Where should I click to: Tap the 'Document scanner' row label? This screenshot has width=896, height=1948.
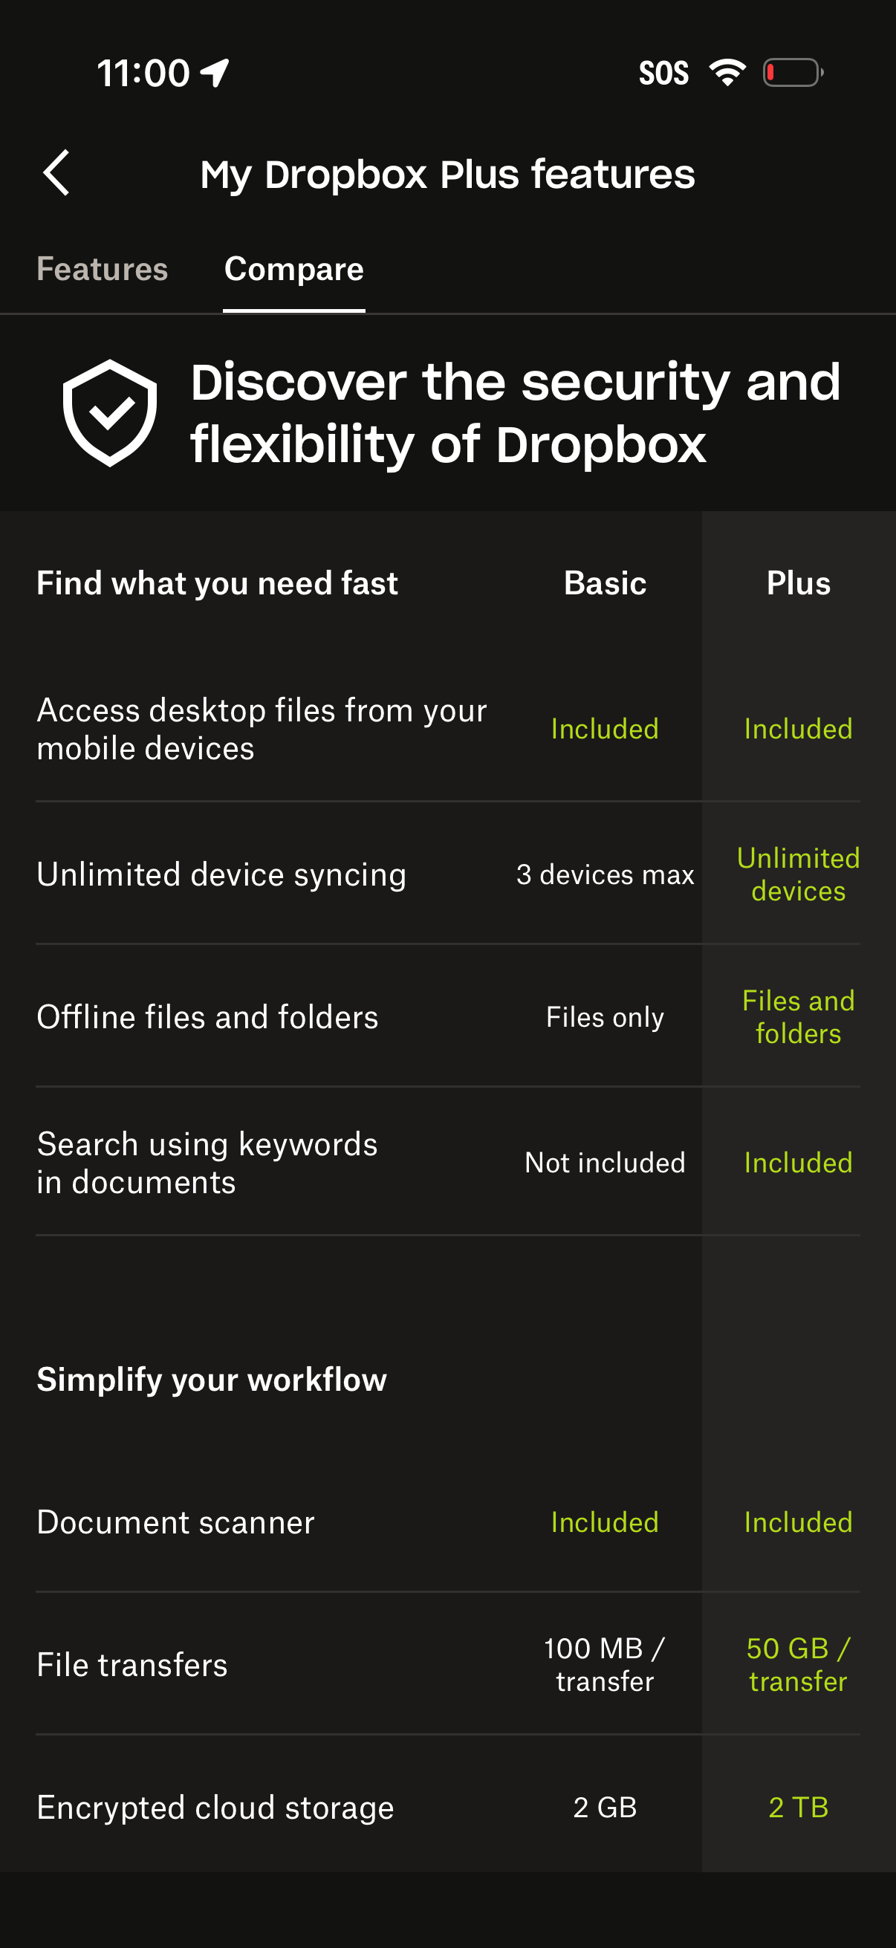coord(175,1522)
